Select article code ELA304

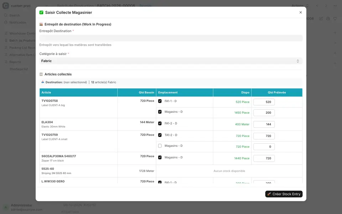click(x=47, y=122)
